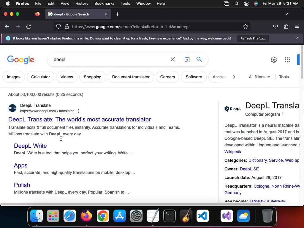Click the Refresh Firefox… button
This screenshot has width=304, height=228.
click(253, 38)
